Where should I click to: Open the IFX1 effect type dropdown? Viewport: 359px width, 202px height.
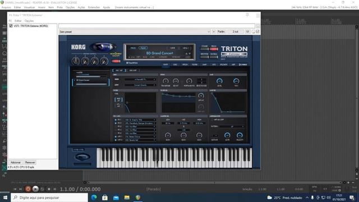click(140, 120)
